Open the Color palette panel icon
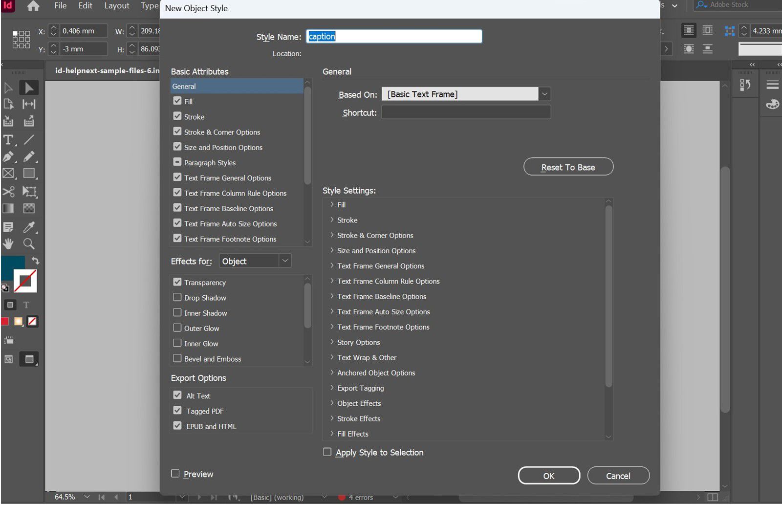The image size is (782, 505). point(772,104)
